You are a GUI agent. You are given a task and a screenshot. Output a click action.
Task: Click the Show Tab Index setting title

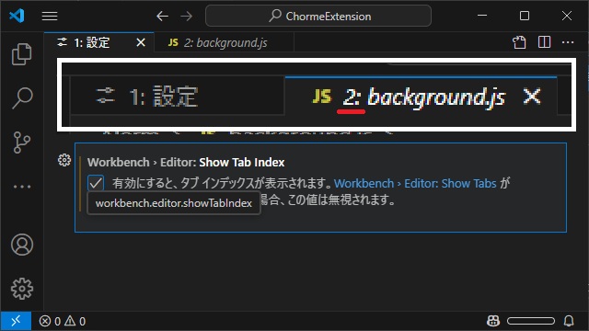tap(186, 162)
